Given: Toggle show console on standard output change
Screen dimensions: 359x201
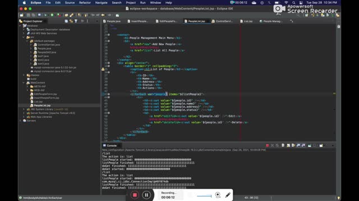Looking at the screenshot, I should (x=298, y=145).
